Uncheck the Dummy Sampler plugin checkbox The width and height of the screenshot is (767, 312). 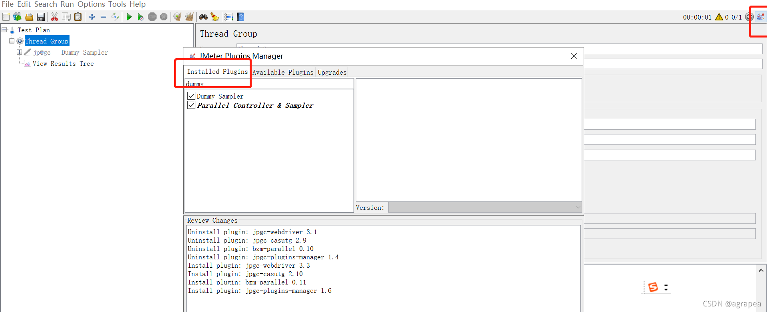click(x=191, y=96)
